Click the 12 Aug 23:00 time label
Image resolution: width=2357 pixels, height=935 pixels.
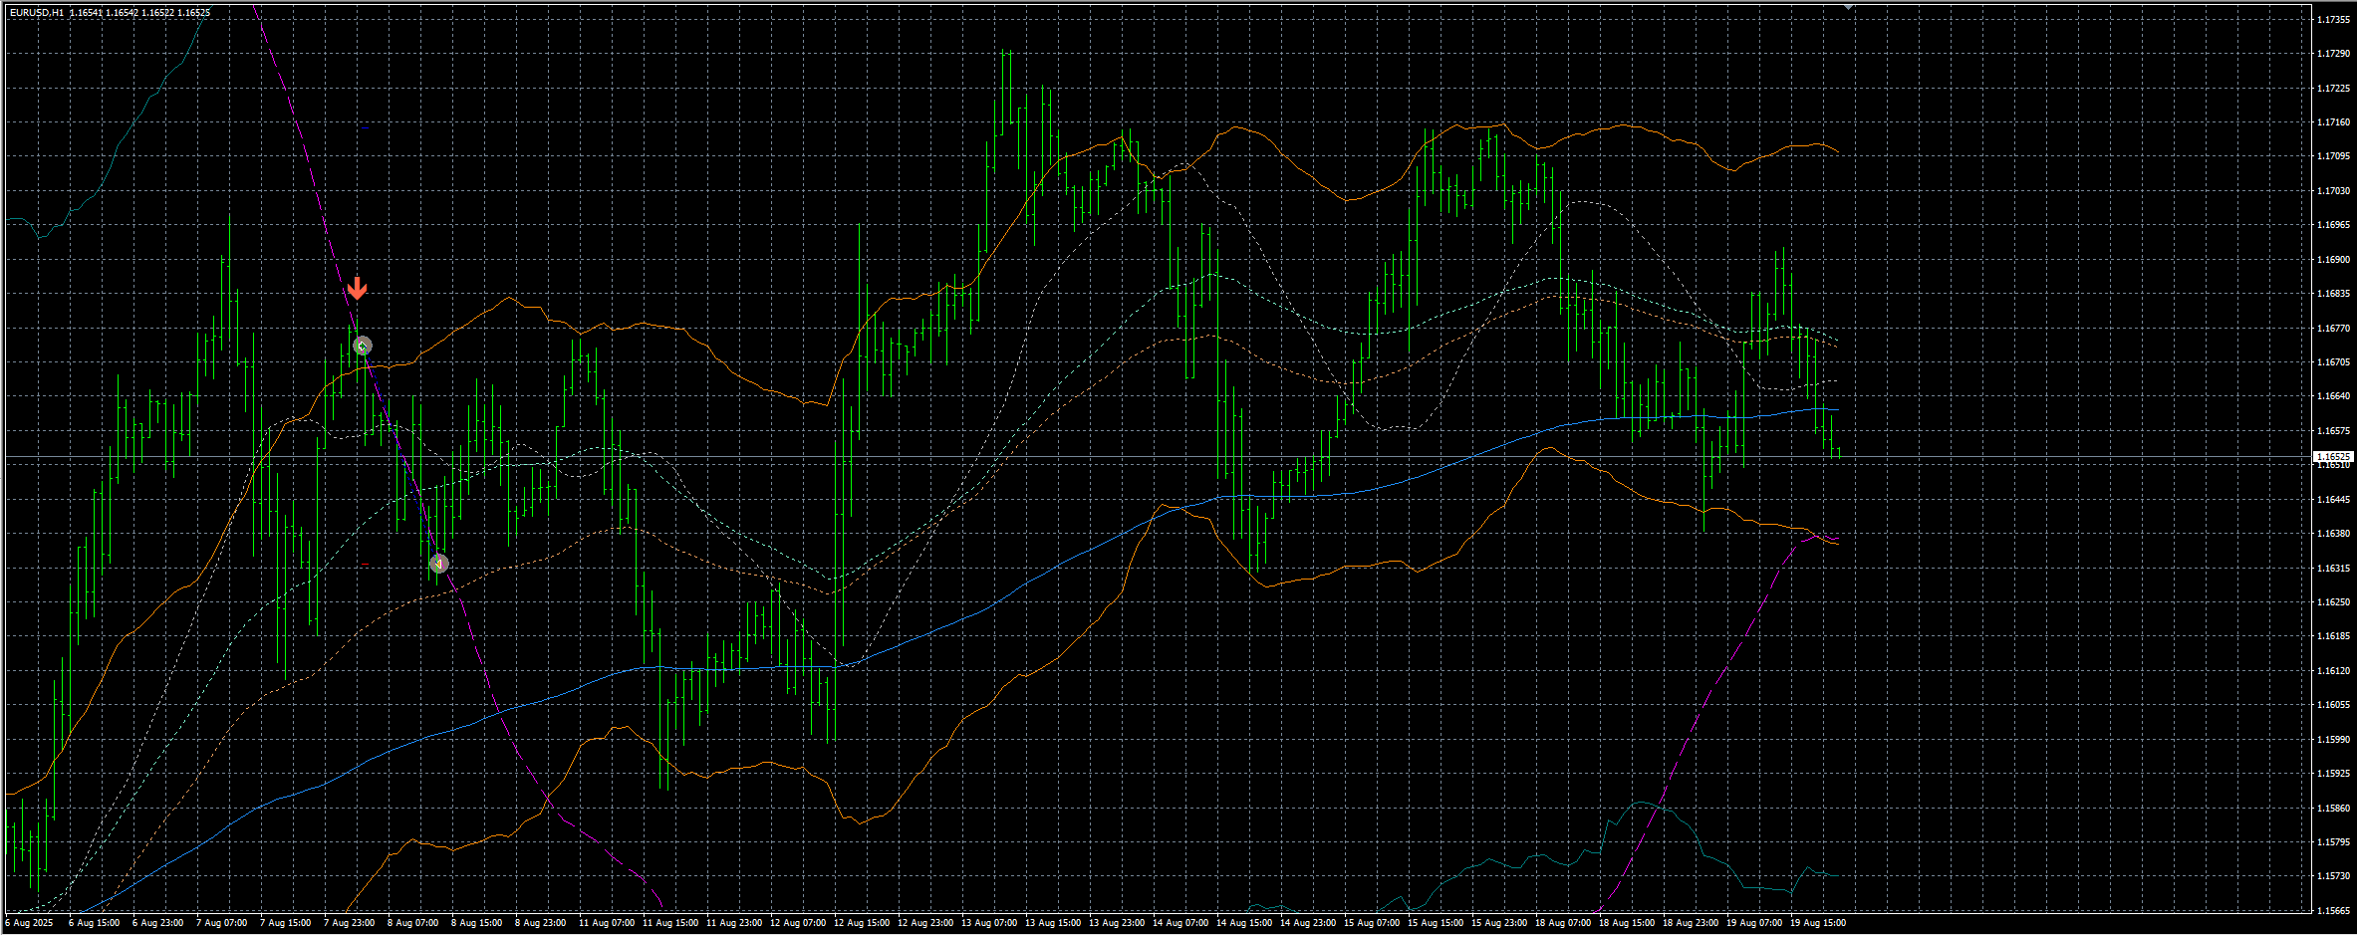pyautogui.click(x=924, y=923)
